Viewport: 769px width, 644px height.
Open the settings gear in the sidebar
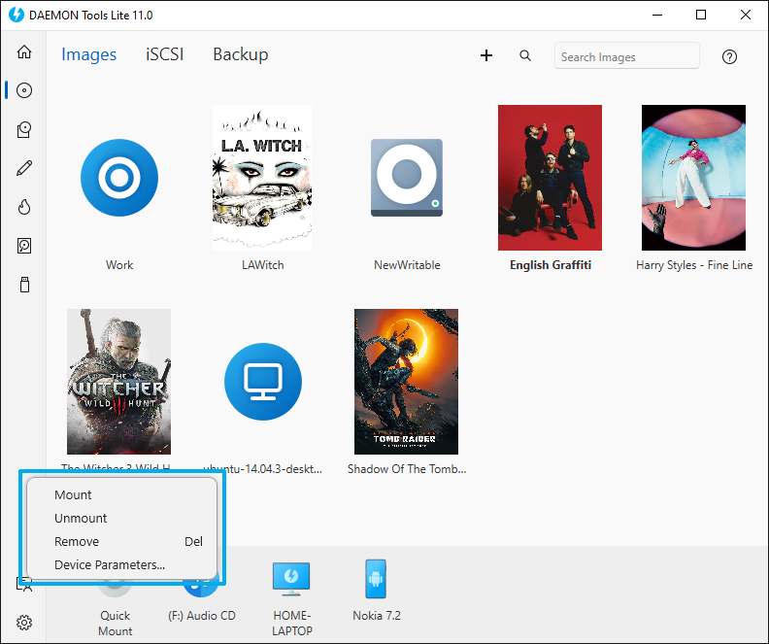point(24,623)
